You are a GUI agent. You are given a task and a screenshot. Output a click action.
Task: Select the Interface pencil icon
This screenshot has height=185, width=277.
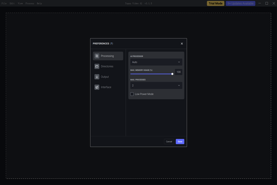click(x=97, y=87)
